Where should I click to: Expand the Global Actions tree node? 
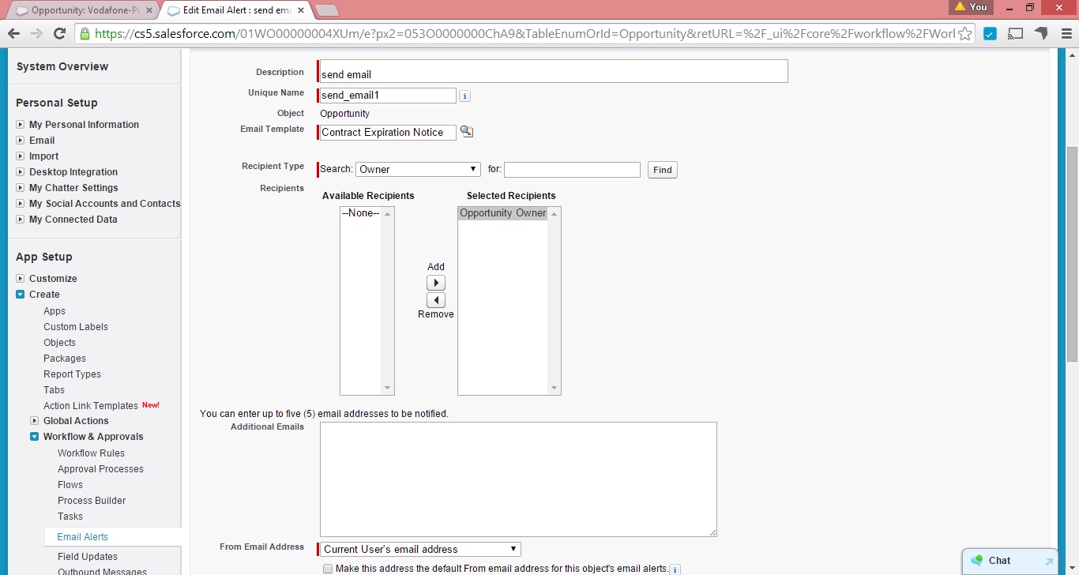(x=35, y=421)
